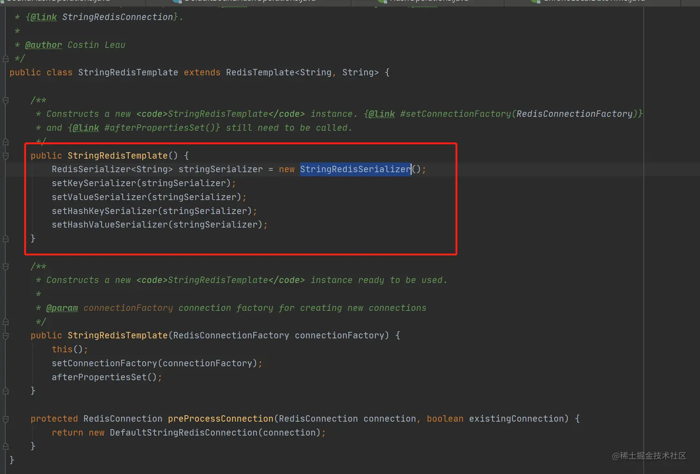Click the afterPropertiesSet(); statement in constructor body
The width and height of the screenshot is (700, 474).
click(x=107, y=377)
